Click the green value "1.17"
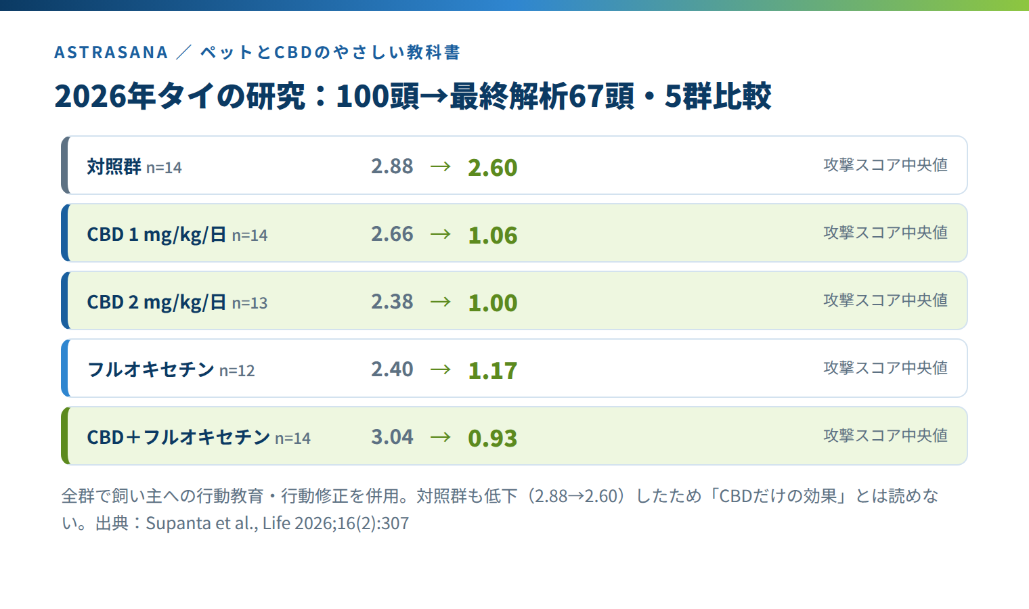The width and height of the screenshot is (1029, 609). point(493,371)
